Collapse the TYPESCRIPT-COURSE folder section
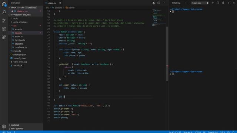This screenshot has width=237, height=133. tap(26, 15)
